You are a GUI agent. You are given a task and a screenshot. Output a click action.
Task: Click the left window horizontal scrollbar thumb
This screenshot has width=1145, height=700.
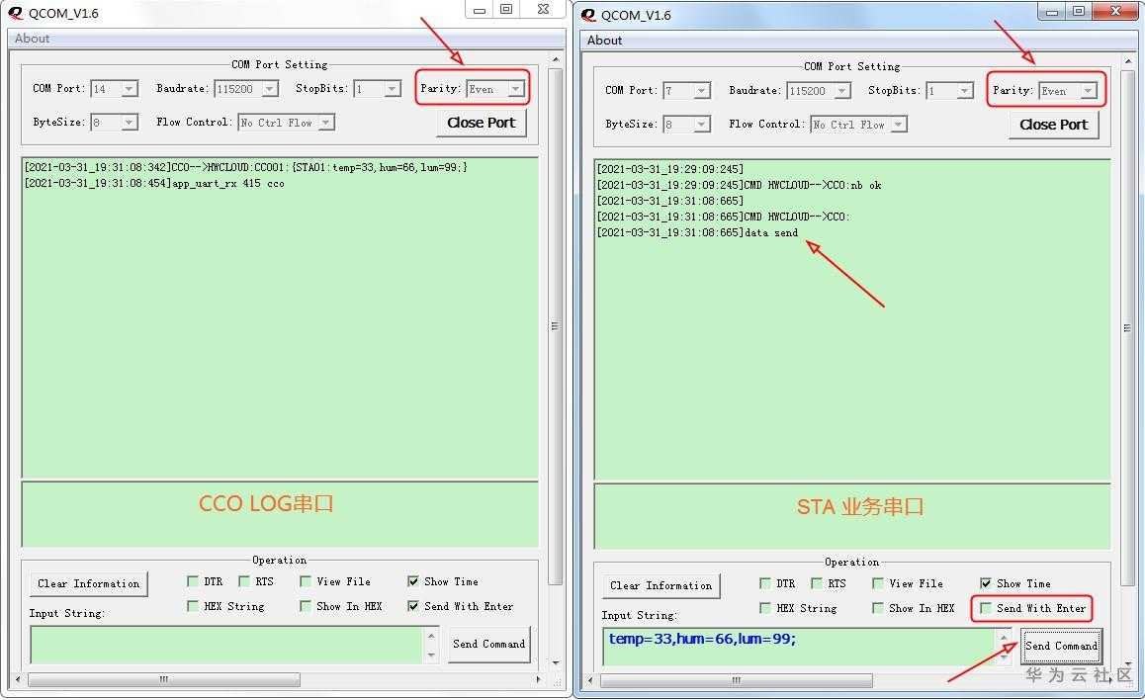(163, 679)
